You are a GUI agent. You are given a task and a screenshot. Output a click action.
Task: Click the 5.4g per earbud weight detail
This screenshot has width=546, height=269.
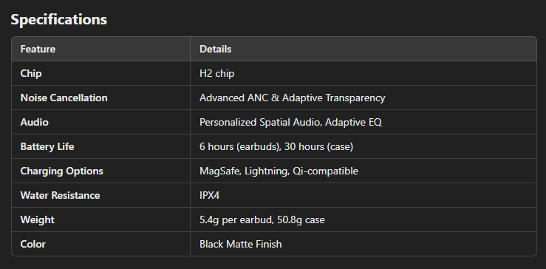tap(236, 220)
